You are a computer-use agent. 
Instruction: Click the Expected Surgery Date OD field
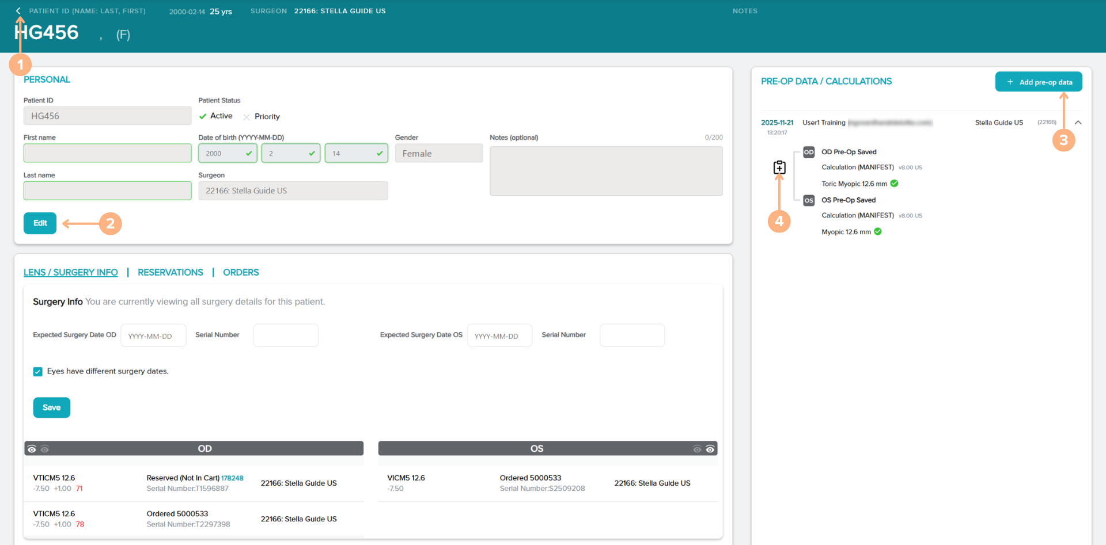153,336
